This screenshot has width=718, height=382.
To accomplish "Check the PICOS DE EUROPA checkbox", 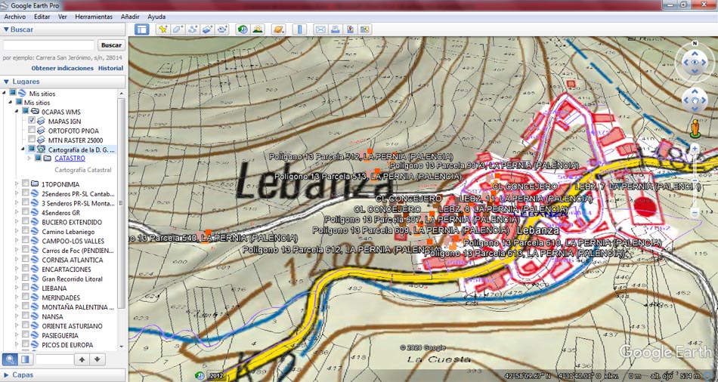I will (26, 344).
